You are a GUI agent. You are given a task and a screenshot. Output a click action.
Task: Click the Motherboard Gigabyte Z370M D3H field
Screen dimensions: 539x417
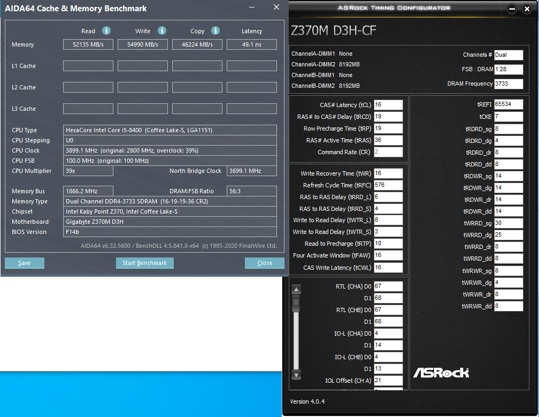170,222
